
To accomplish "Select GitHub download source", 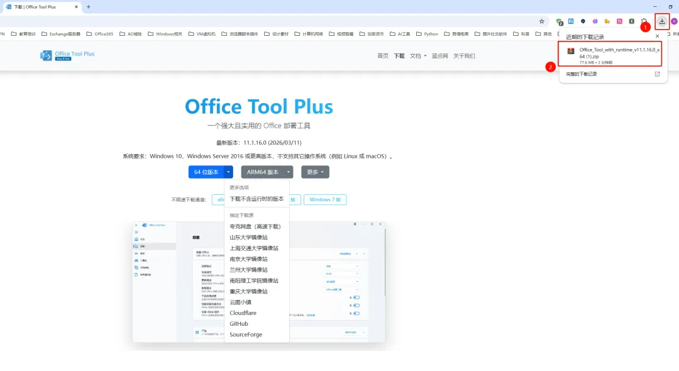I will [x=257, y=323].
